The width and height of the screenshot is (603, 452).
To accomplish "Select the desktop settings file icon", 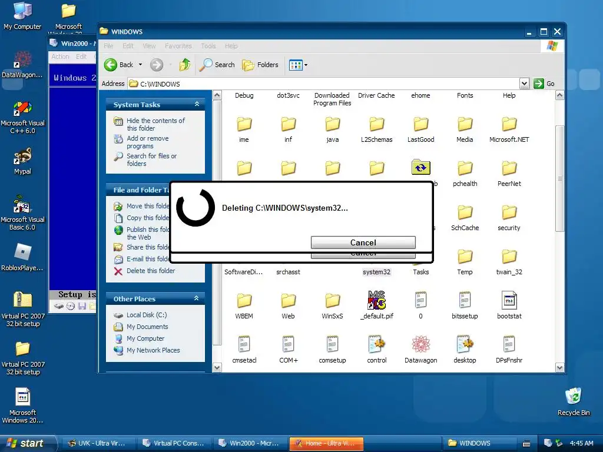I will [x=465, y=344].
